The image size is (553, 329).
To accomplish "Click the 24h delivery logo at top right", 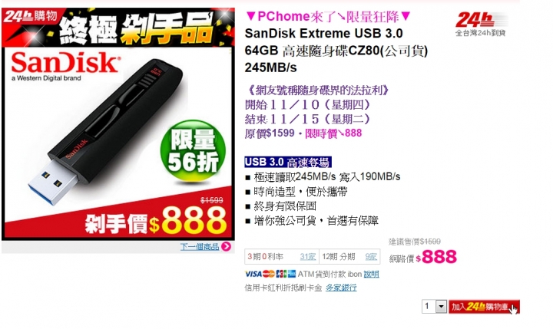I will [x=482, y=24].
